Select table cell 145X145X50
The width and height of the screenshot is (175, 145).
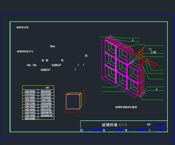coord(30,112)
